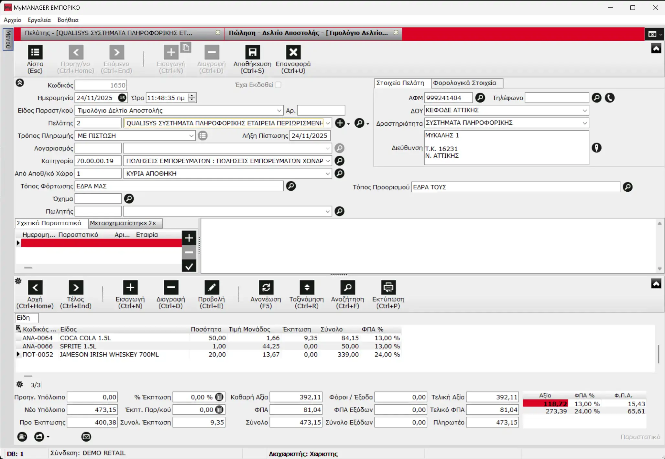
Task: Expand the ΔΟΥ dropdown list
Action: point(584,110)
